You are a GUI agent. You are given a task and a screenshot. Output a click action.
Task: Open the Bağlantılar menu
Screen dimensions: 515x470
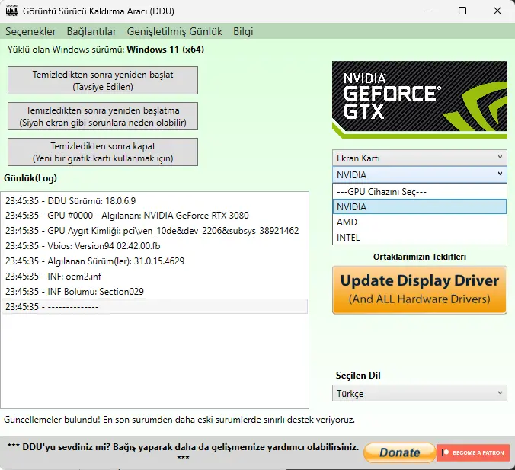[91, 31]
